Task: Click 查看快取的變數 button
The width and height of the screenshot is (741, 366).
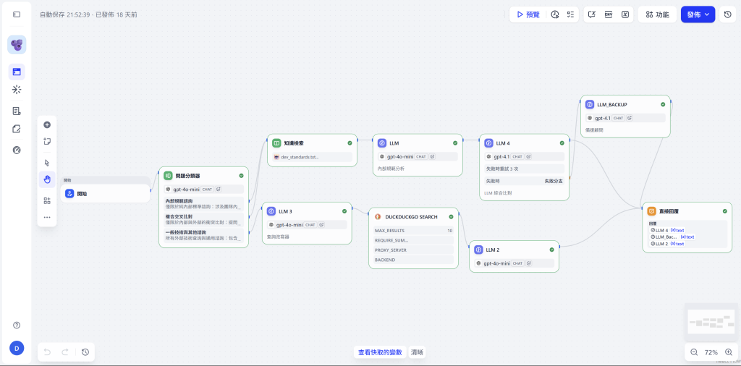Action: [x=380, y=352]
